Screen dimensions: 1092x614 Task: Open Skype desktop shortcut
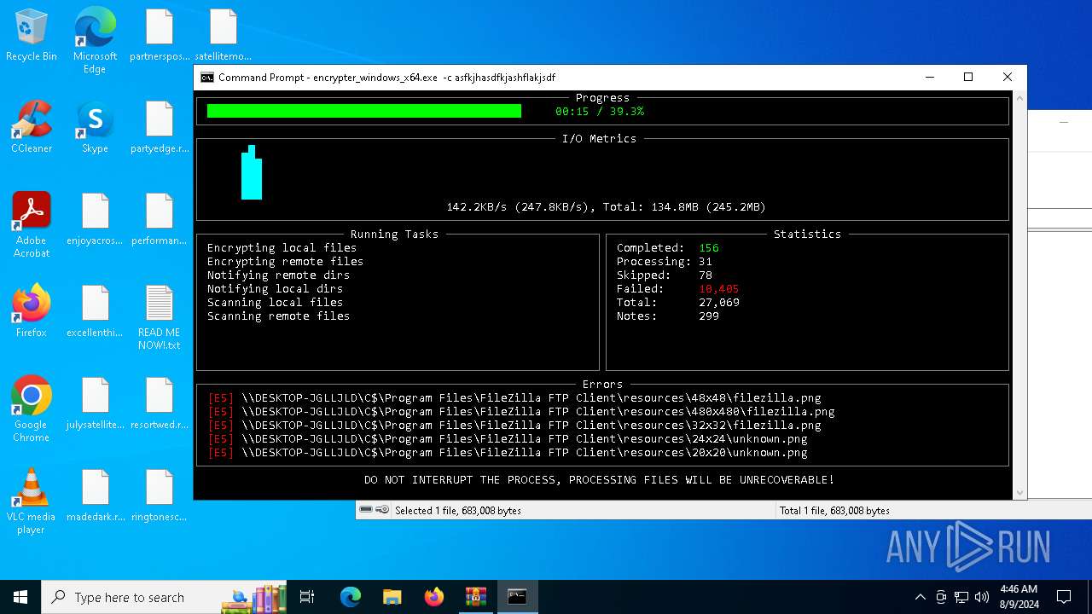95,128
